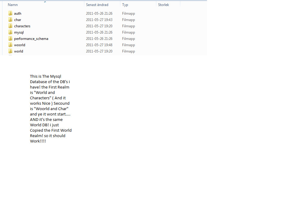Viewport: 288px width, 216px height.
Task: Click date of the performance_schema folder
Action: [x=99, y=39]
